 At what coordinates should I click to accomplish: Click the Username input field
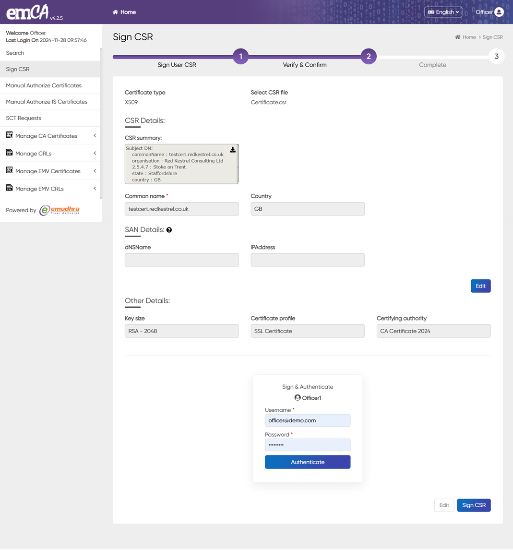coord(307,420)
